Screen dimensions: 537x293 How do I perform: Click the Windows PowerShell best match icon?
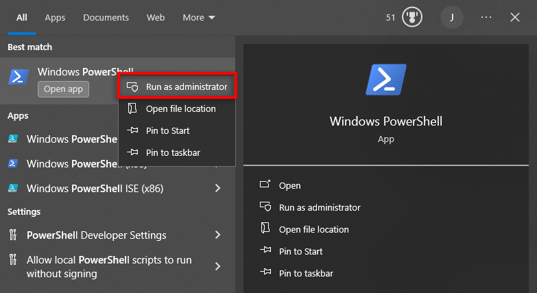pyautogui.click(x=18, y=77)
